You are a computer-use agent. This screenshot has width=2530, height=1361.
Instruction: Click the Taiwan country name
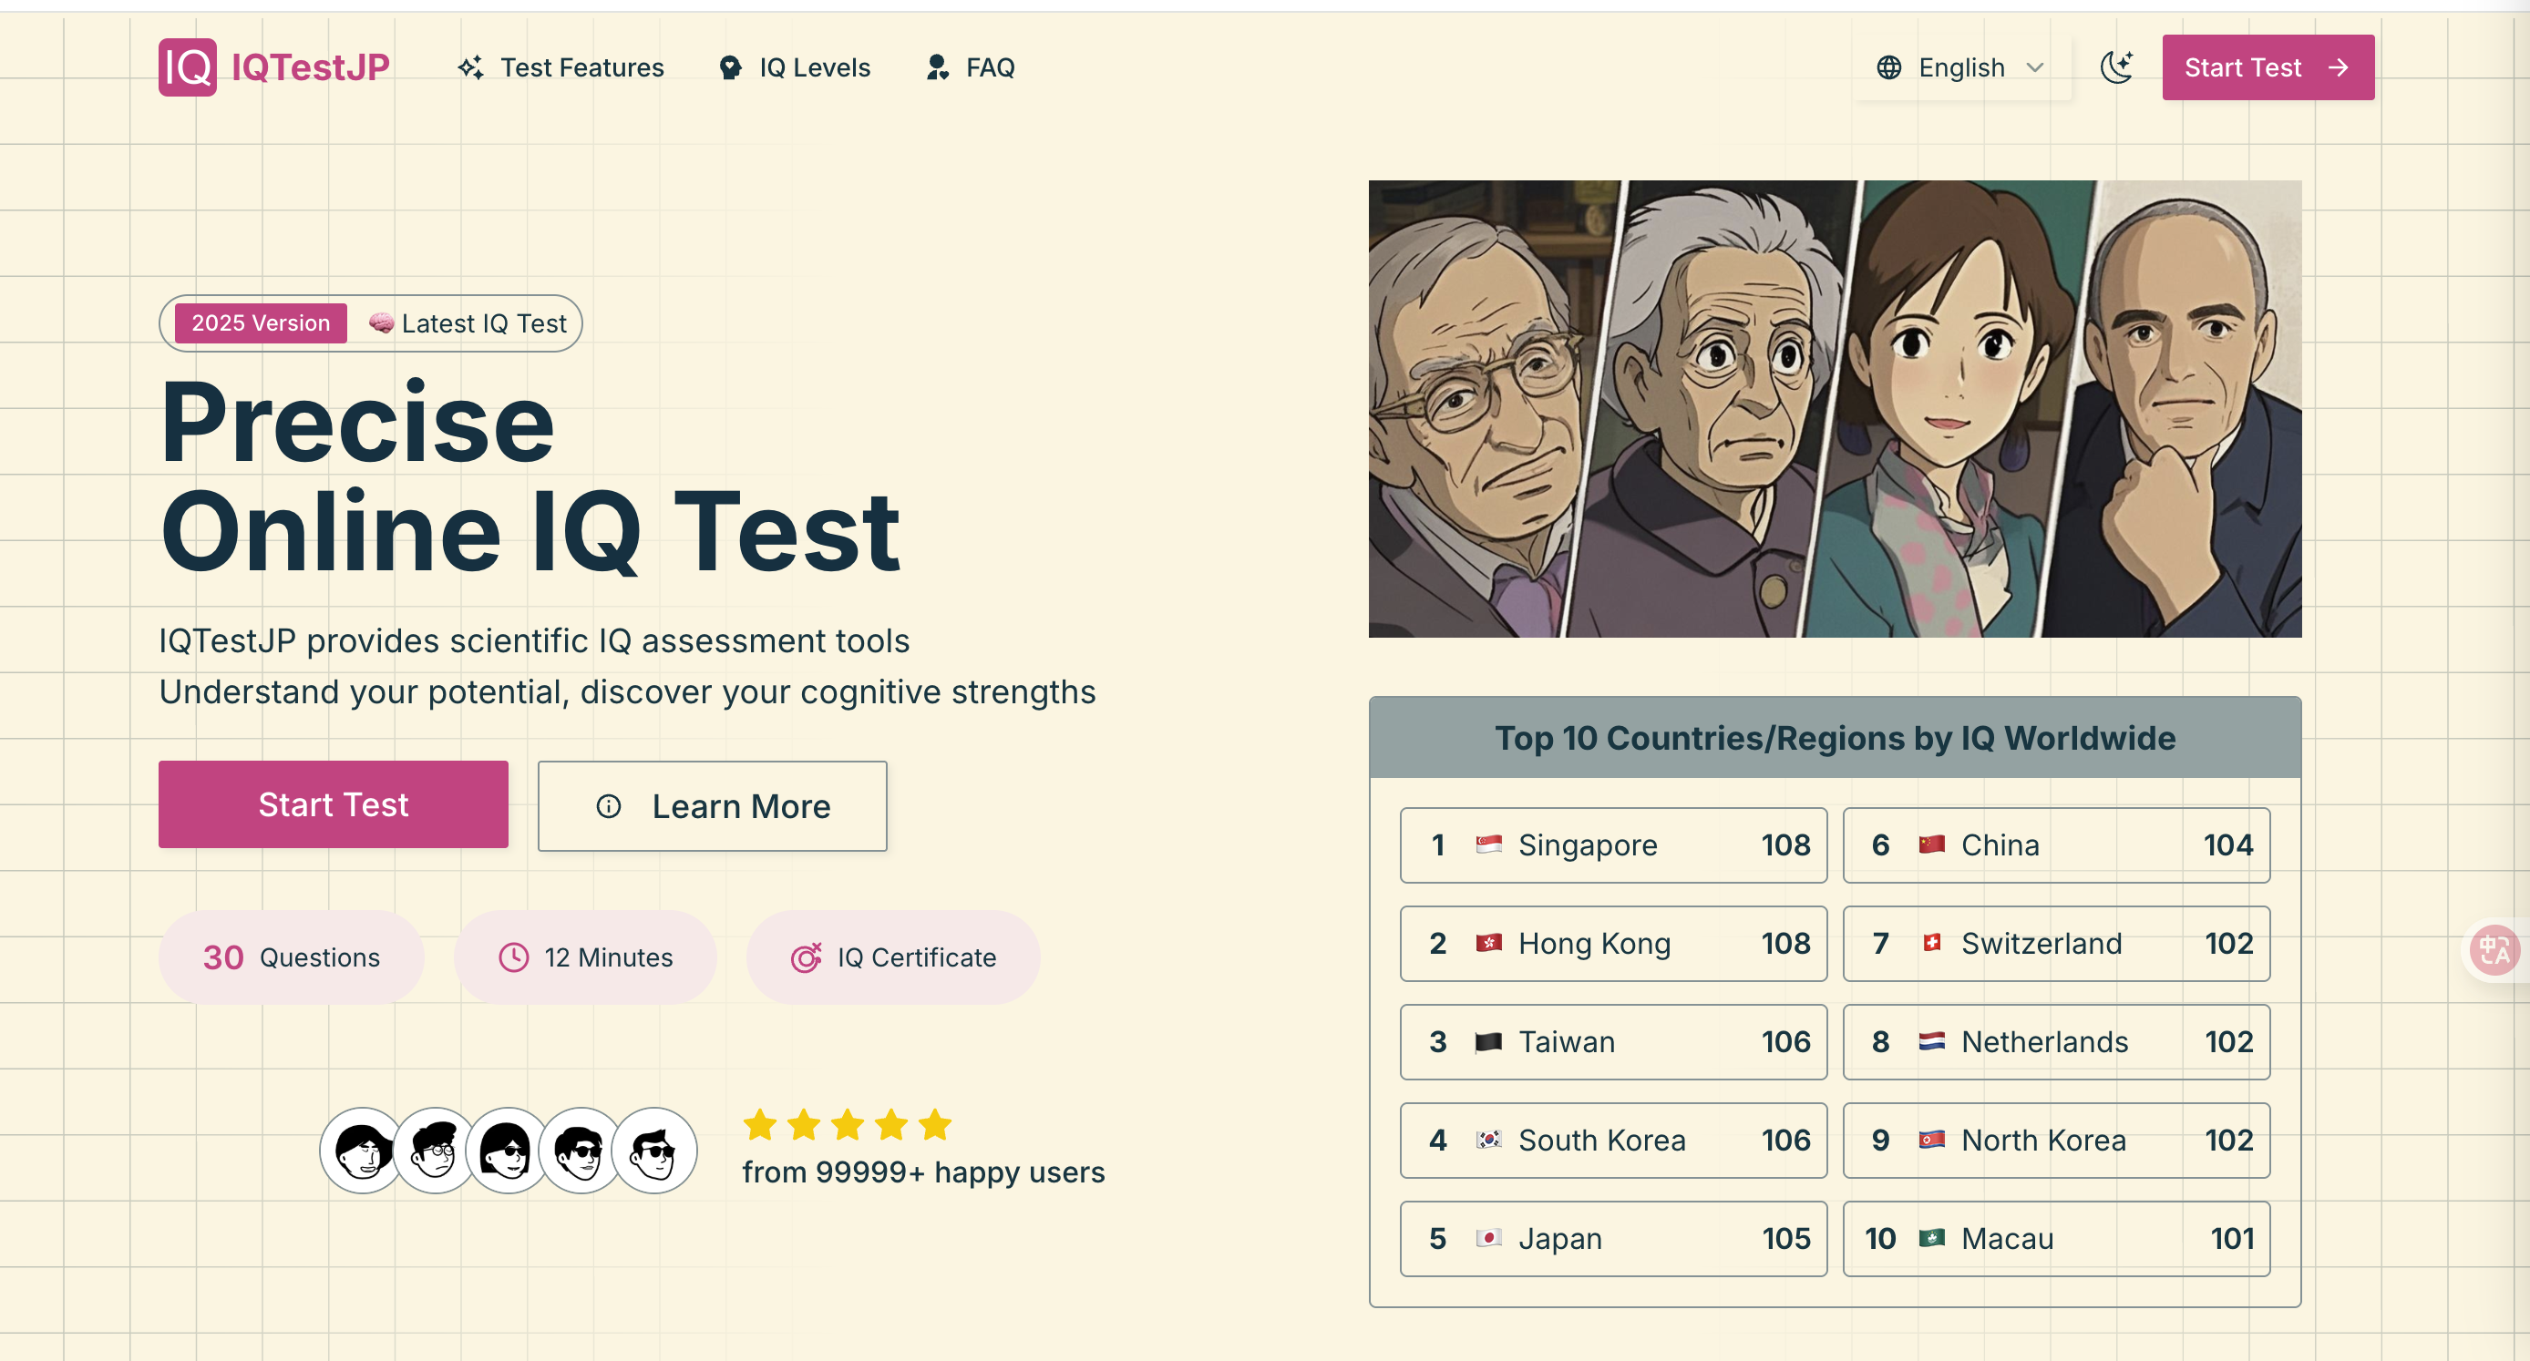pyautogui.click(x=1567, y=1042)
